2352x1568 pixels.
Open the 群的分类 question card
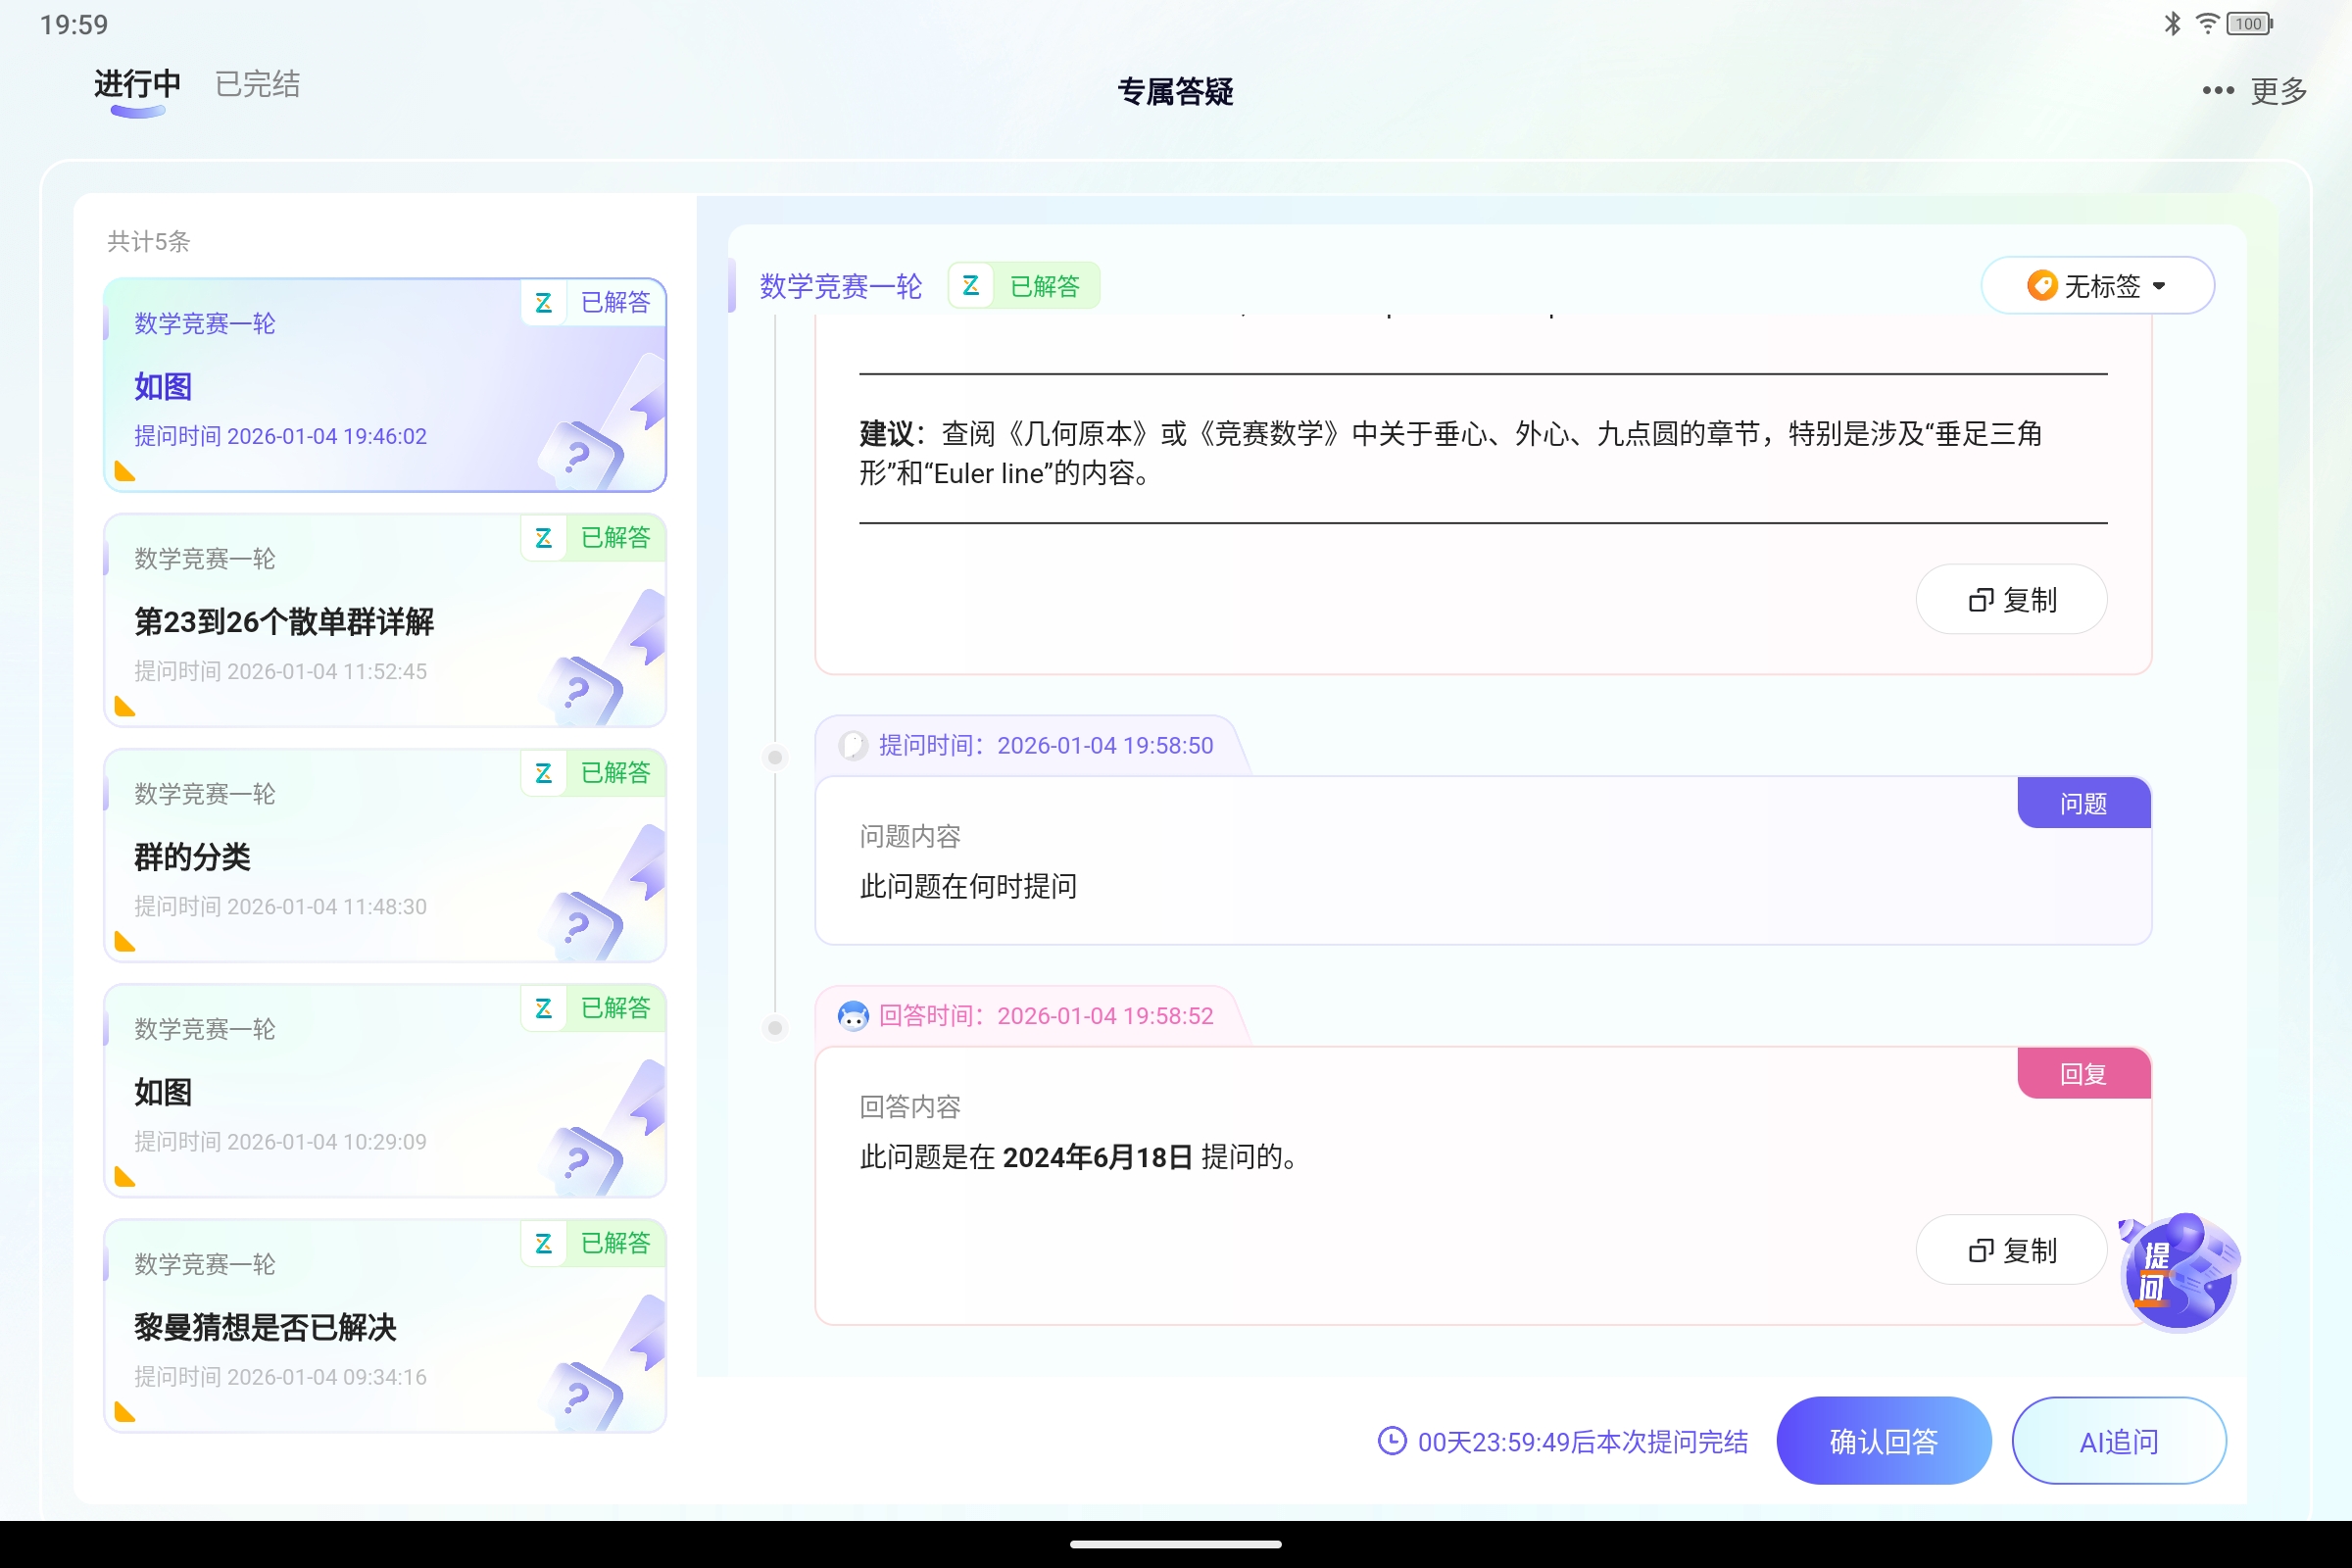coord(385,858)
